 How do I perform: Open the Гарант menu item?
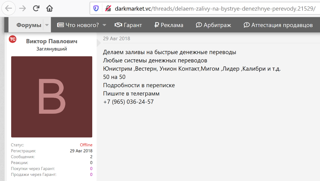coord(128,25)
